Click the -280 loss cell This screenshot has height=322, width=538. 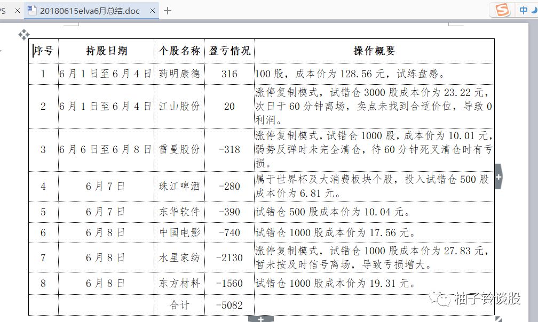pyautogui.click(x=230, y=187)
